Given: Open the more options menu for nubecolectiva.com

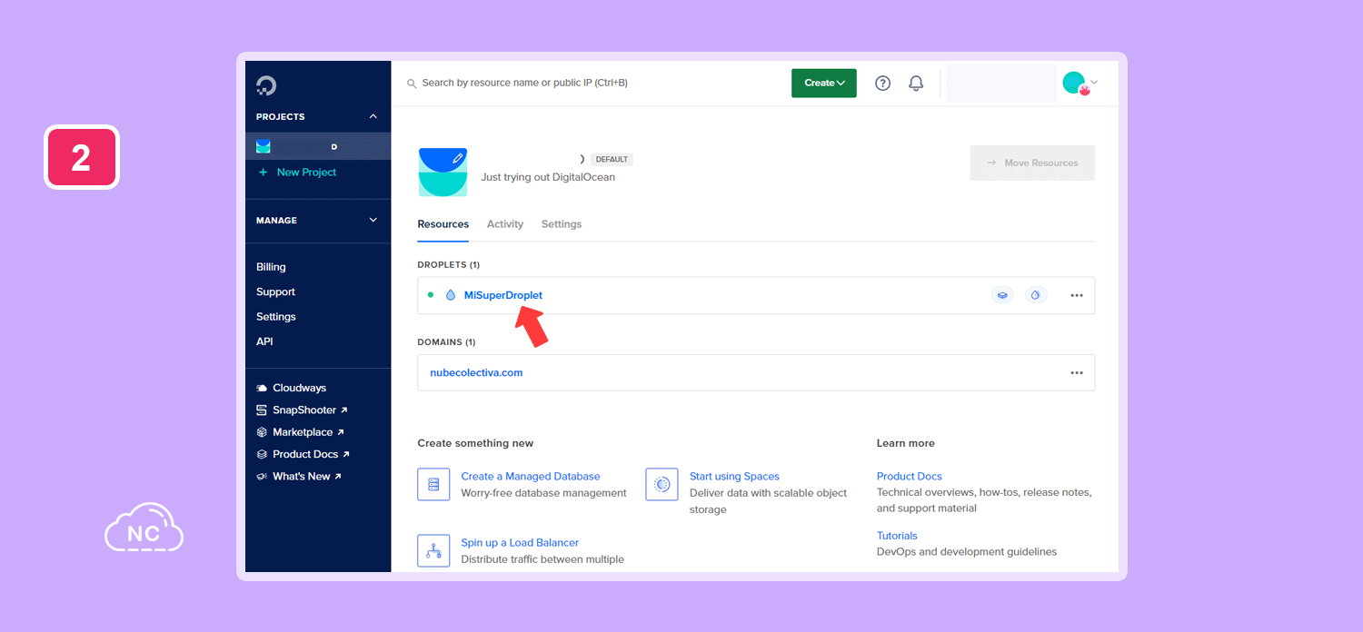Looking at the screenshot, I should click(1077, 372).
